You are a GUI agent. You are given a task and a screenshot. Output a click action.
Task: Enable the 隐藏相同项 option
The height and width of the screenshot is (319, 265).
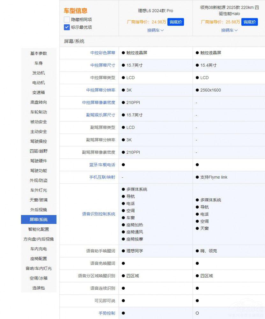click(x=67, y=19)
